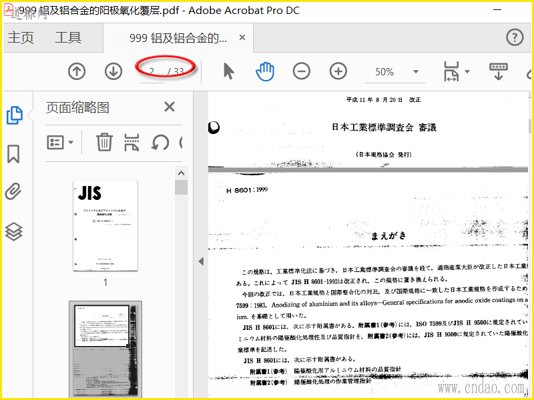This screenshot has width=534, height=400.
Task: Open the Help question mark icon
Action: pyautogui.click(x=515, y=37)
